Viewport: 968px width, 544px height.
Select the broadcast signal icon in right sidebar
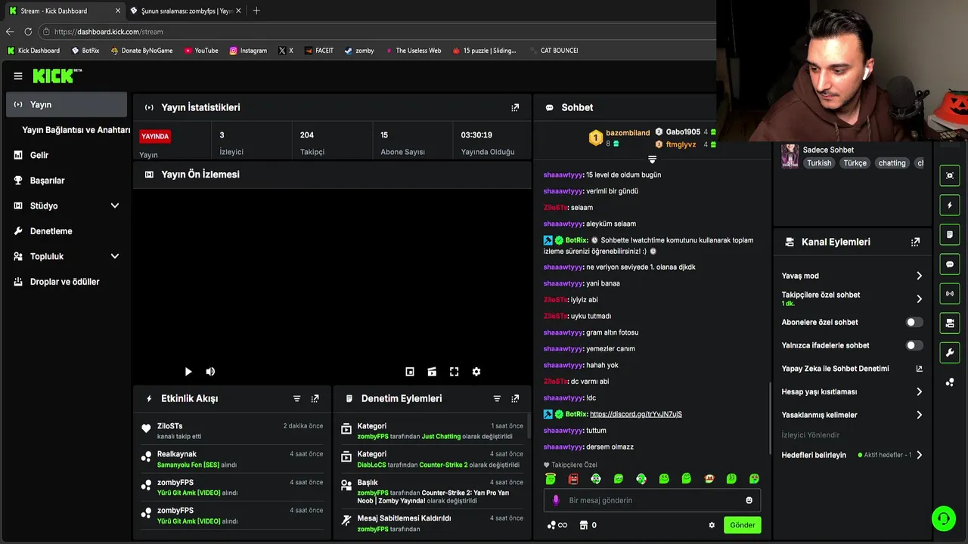[950, 294]
